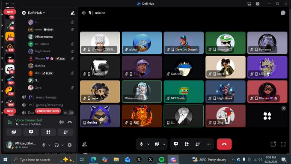Select Zyra in the voice list
291x164 pixels.
tap(51, 87)
